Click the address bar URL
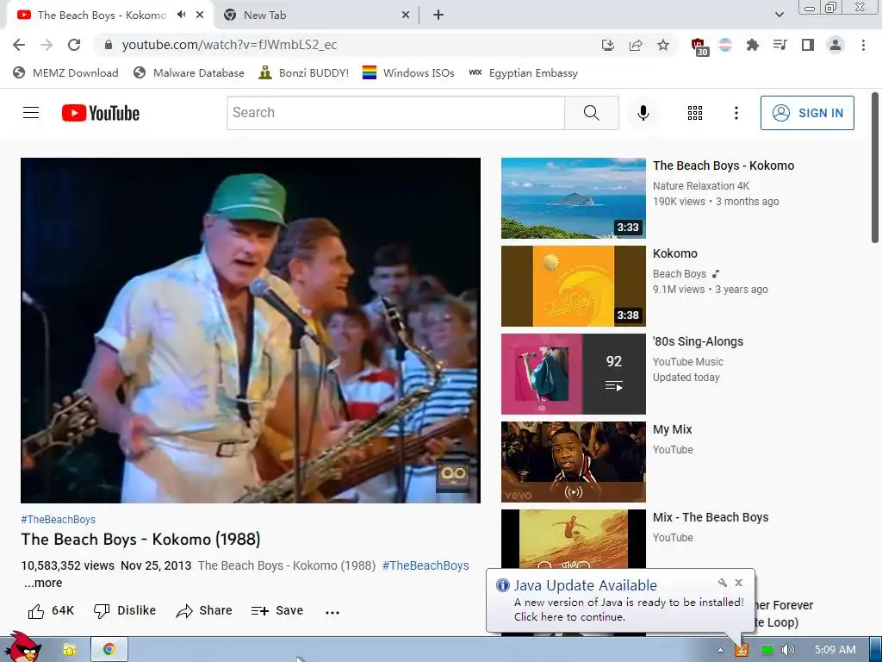Screen dimensions: 882x662 coord(229,45)
